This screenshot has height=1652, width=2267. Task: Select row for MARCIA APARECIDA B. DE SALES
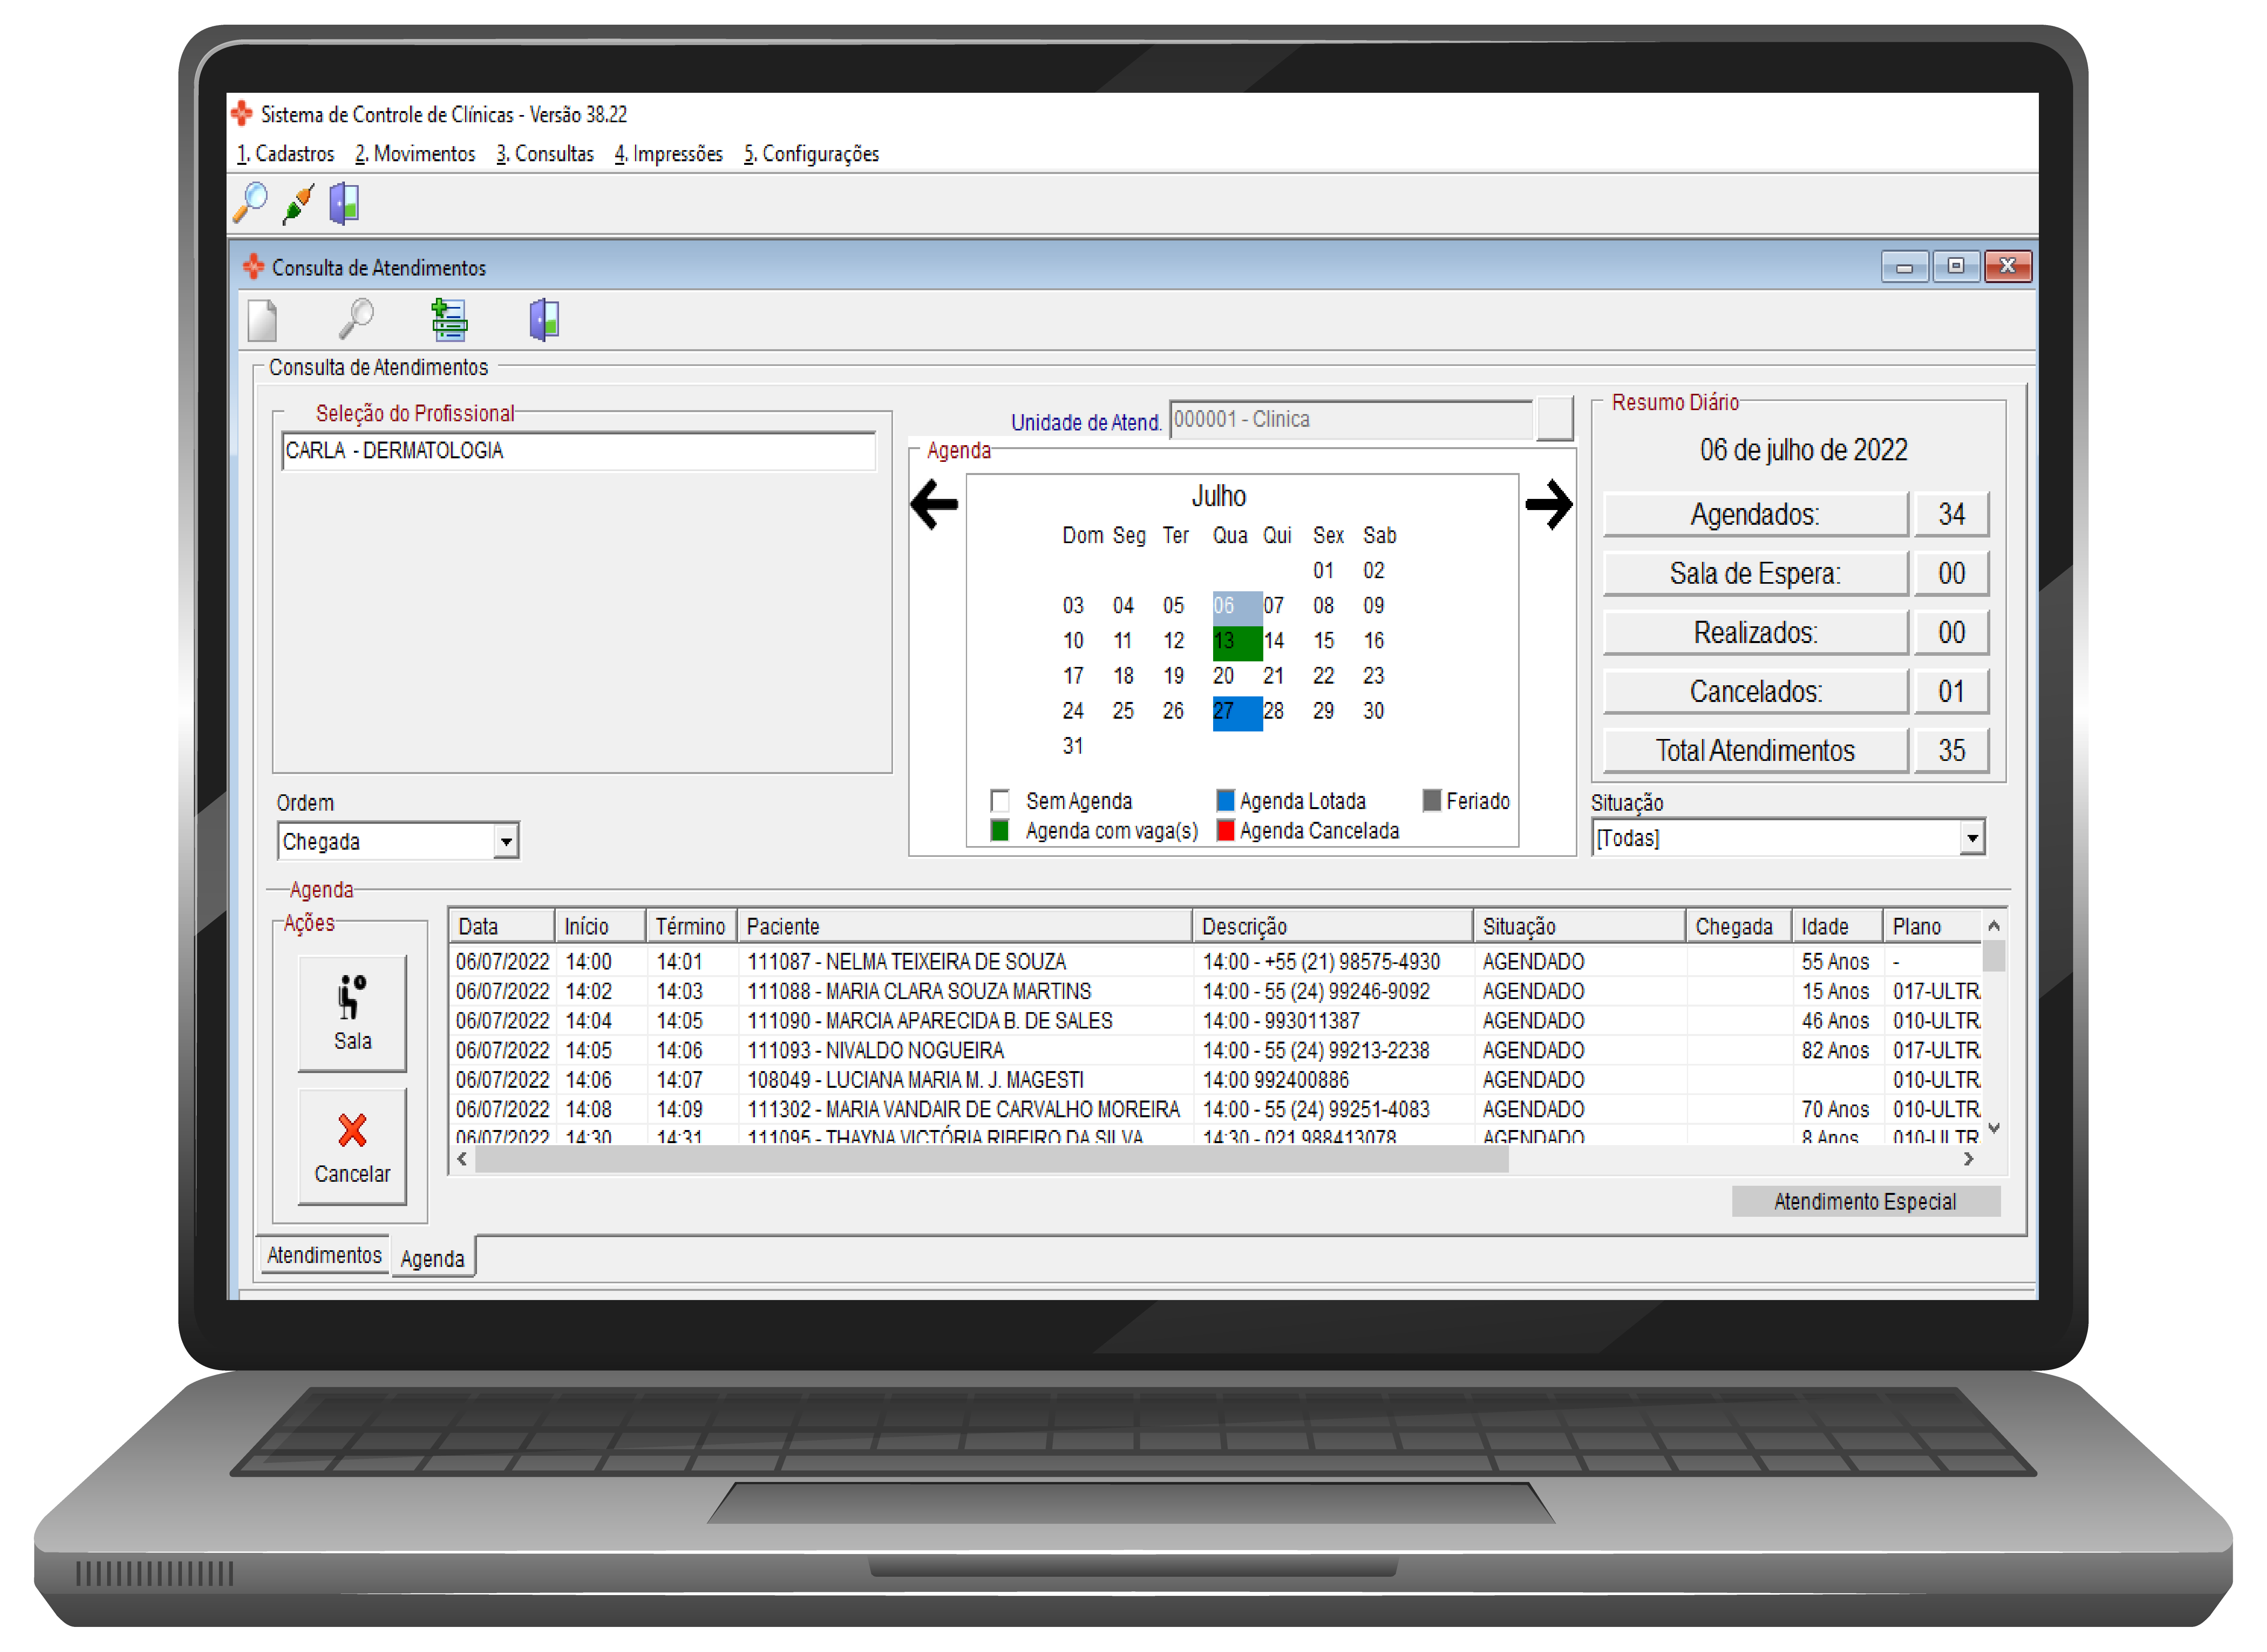tap(1216, 1021)
